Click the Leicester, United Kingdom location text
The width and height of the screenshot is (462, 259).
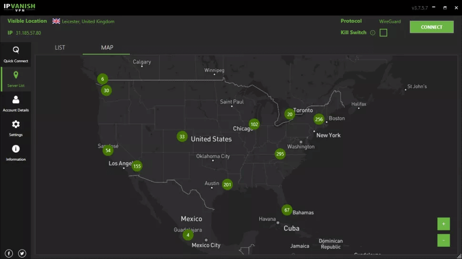(x=88, y=21)
